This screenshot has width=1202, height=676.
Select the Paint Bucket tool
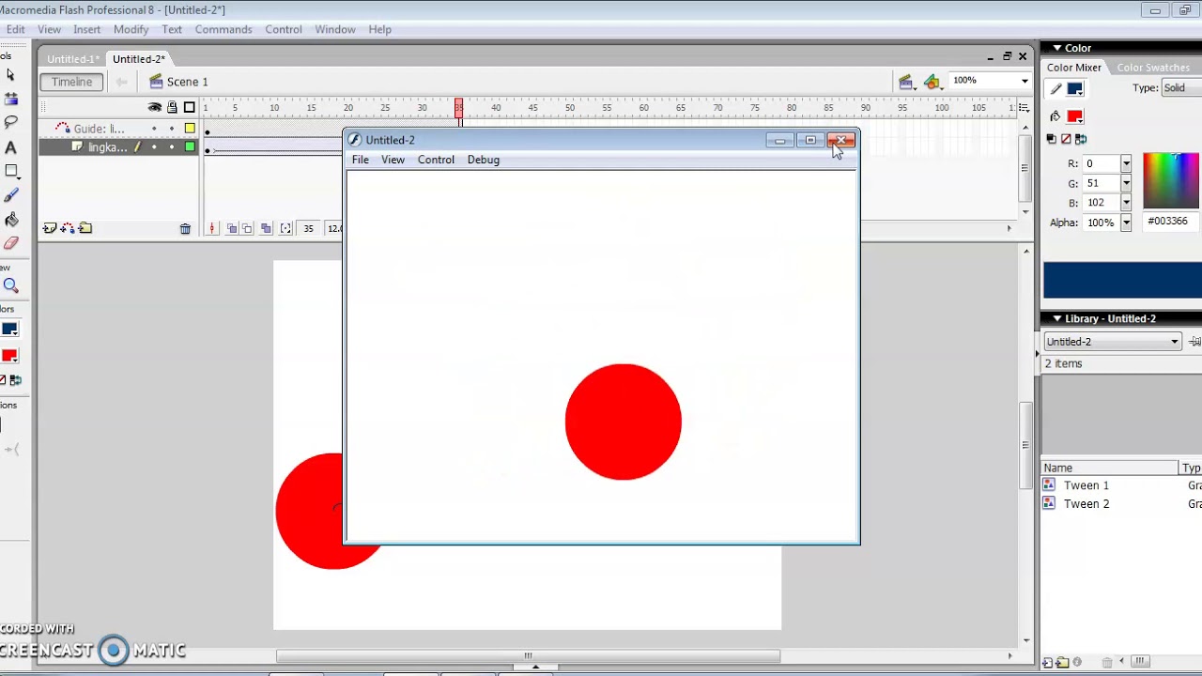[10, 219]
